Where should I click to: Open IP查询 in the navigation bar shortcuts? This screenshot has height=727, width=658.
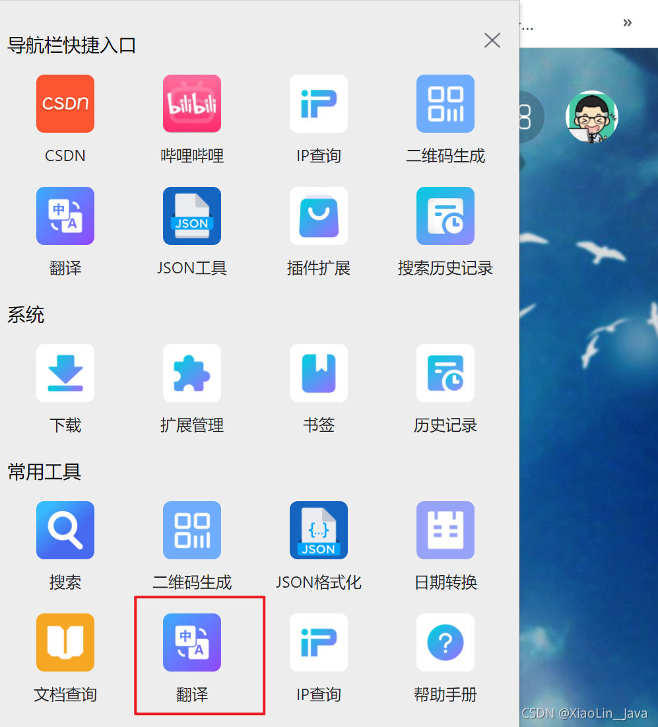[x=319, y=104]
